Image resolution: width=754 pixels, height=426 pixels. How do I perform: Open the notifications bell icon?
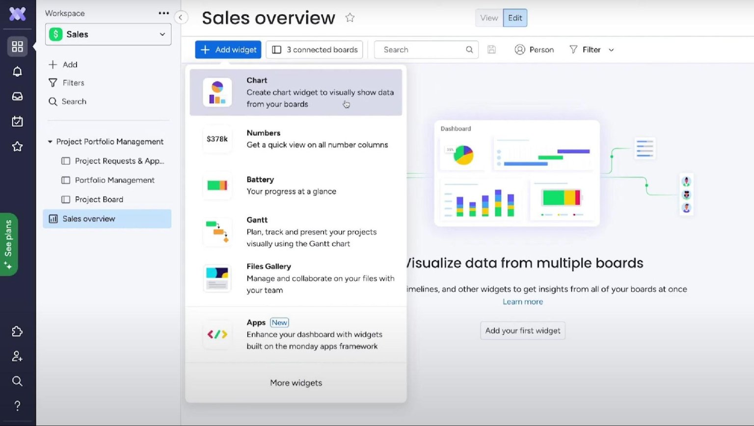click(17, 72)
